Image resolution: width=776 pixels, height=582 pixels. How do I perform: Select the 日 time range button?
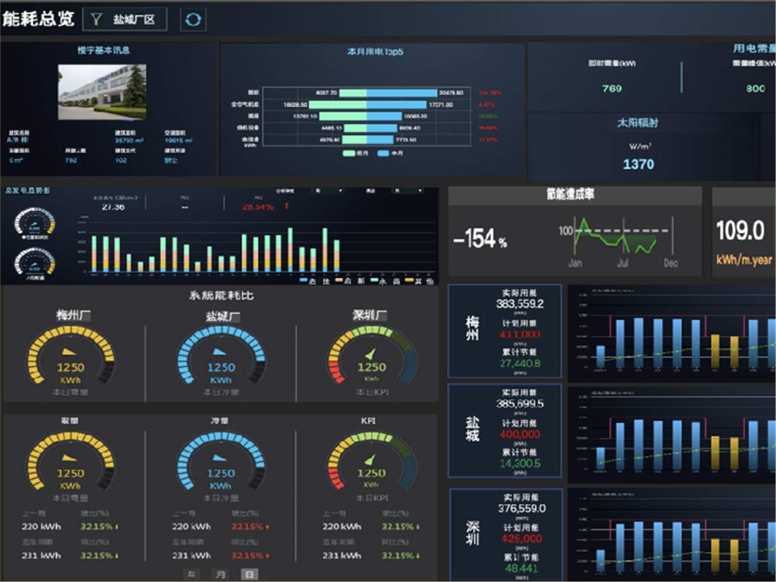249,574
